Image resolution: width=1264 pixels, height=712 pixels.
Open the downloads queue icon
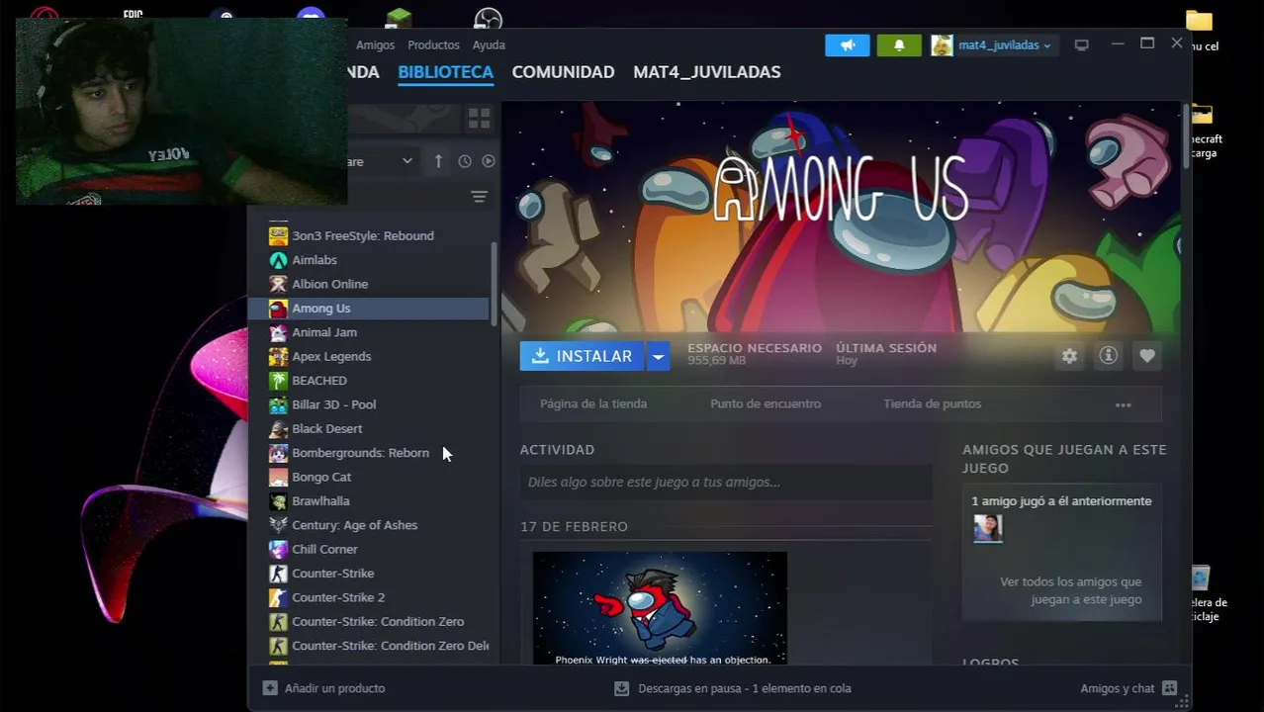click(621, 688)
